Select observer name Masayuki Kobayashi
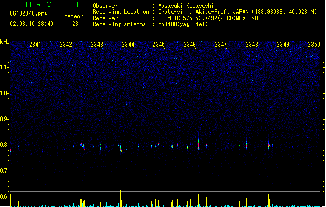Screen dimensions: 326x207 coord(186,6)
